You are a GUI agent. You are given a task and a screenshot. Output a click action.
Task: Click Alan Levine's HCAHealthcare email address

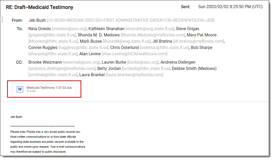pos(134,54)
